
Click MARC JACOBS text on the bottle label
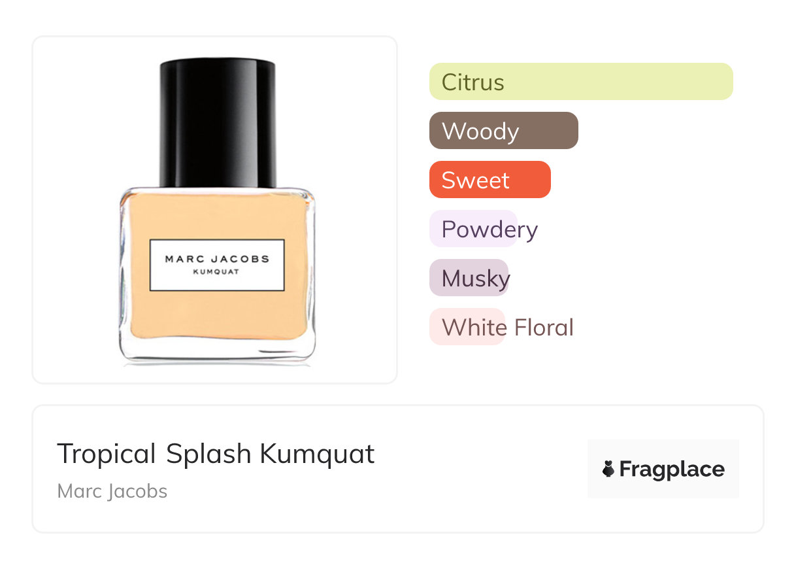[217, 258]
